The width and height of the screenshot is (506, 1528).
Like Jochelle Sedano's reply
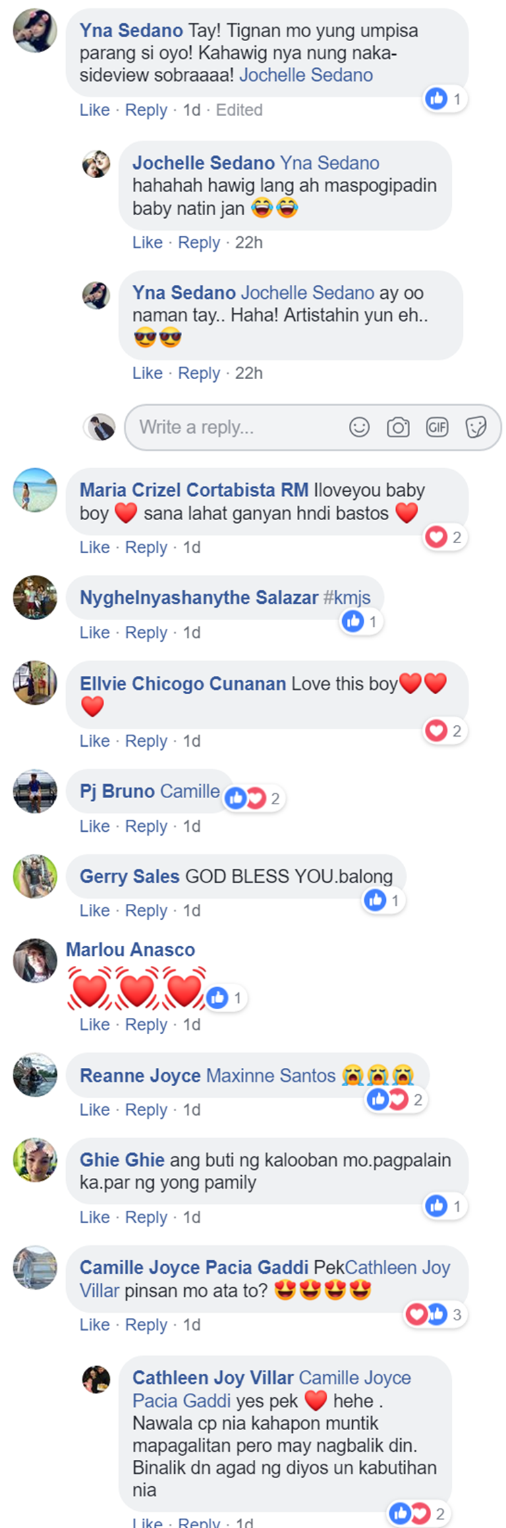click(x=147, y=242)
